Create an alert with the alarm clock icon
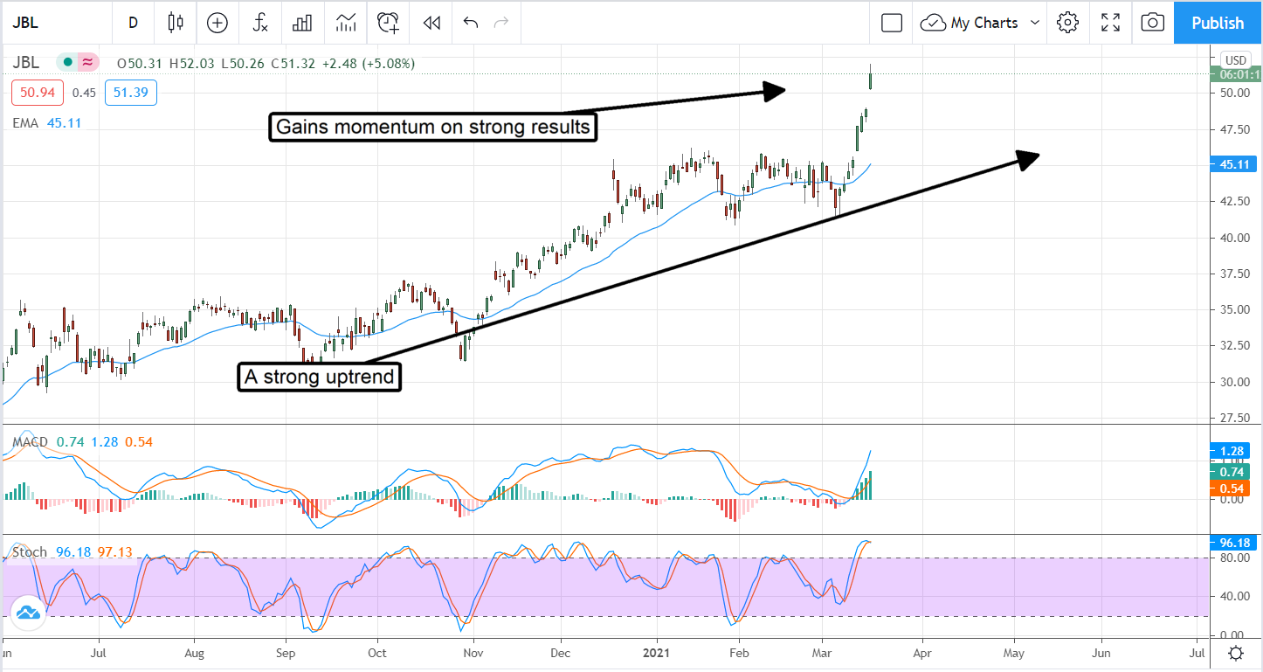 [388, 23]
